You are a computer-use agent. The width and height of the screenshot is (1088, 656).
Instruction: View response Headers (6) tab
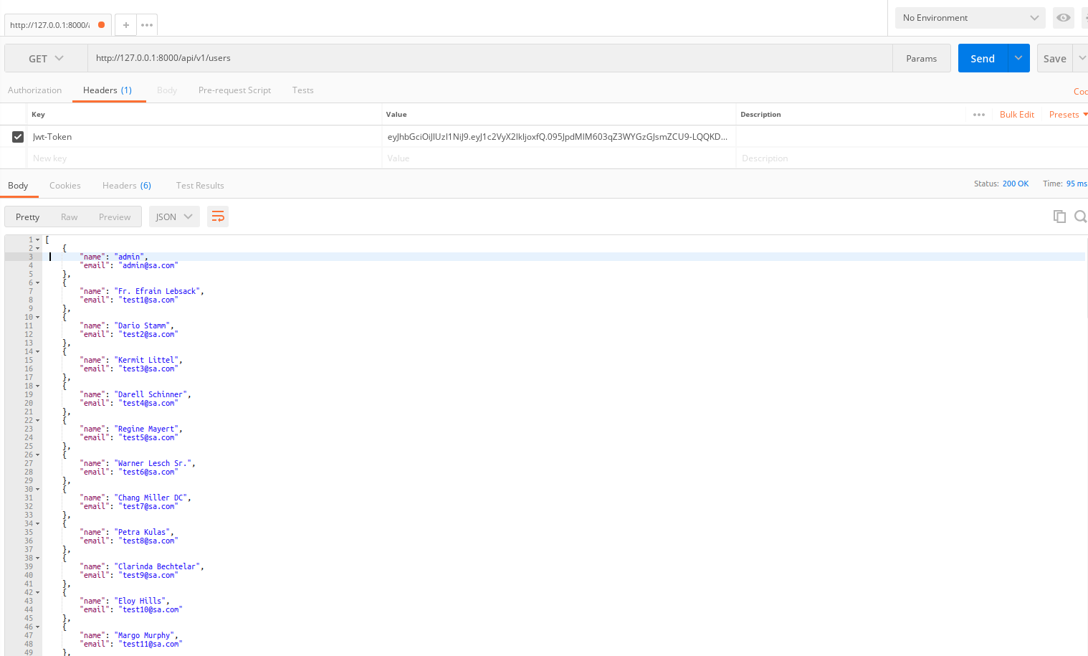pyautogui.click(x=127, y=186)
